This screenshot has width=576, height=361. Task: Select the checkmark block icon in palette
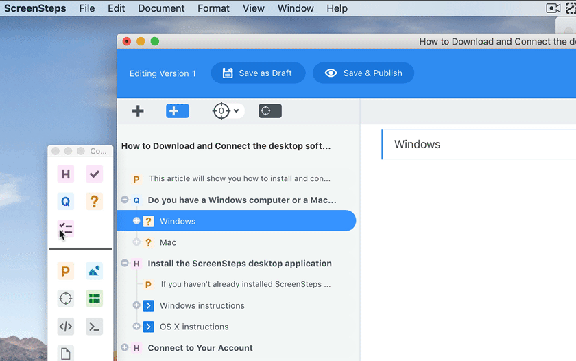click(x=95, y=174)
